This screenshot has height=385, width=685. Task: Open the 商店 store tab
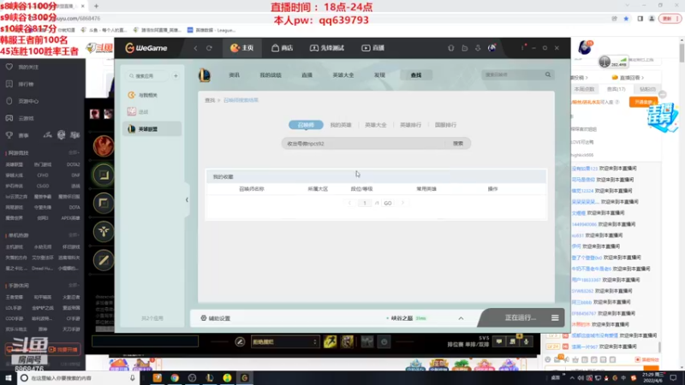[x=283, y=48]
